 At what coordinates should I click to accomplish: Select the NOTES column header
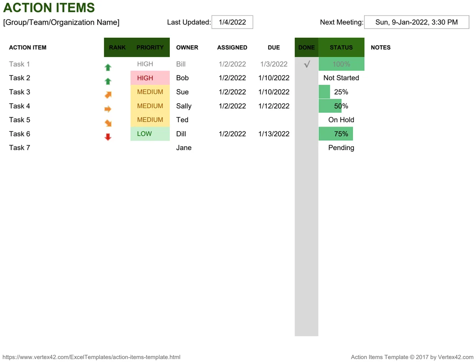click(x=381, y=47)
